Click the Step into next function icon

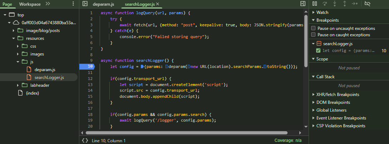point(335,4)
